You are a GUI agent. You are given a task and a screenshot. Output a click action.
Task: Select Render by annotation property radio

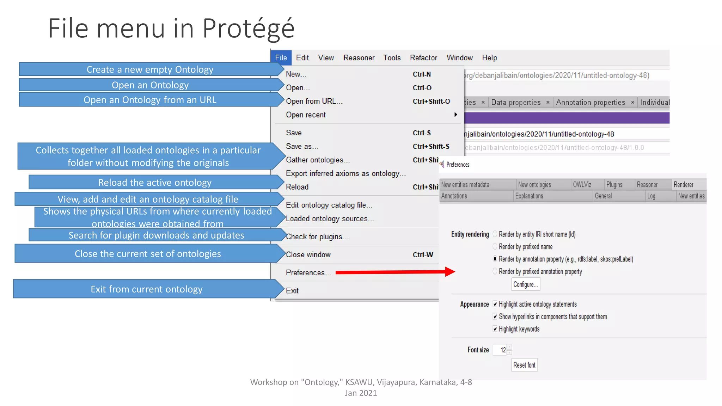pos(495,259)
